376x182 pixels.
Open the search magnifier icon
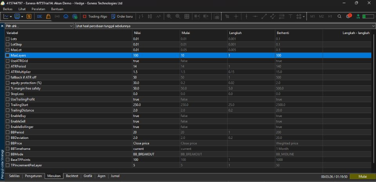(x=339, y=16)
